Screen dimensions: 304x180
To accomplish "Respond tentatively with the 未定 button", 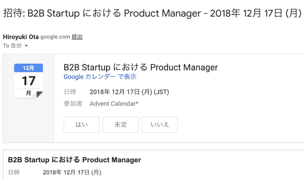I will point(121,125).
